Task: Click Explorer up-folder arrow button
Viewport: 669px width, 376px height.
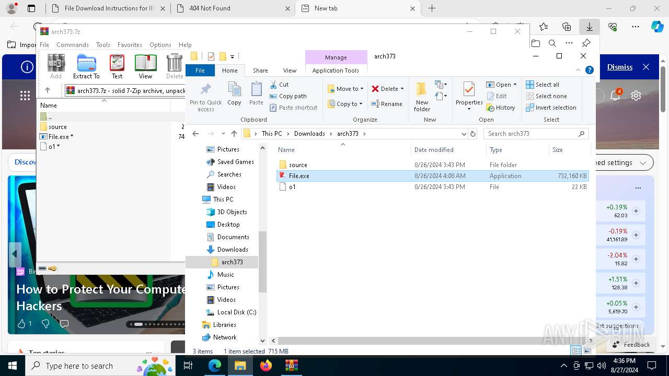Action: point(234,134)
